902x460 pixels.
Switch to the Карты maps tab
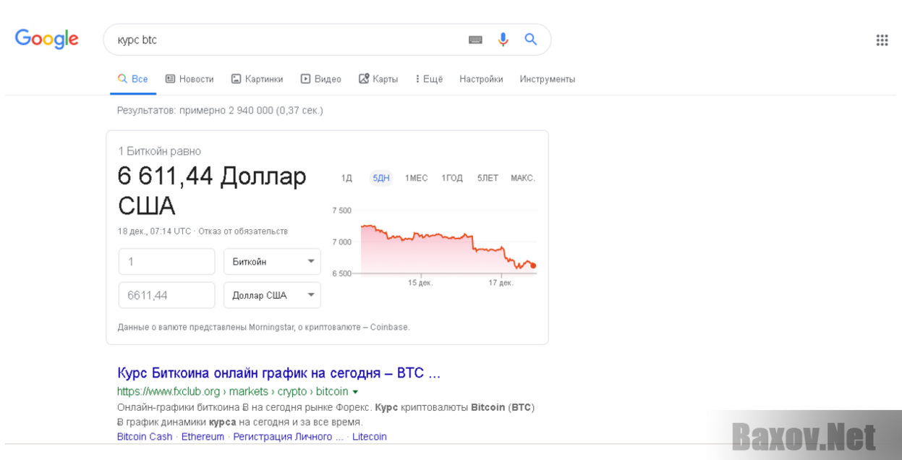click(x=378, y=79)
